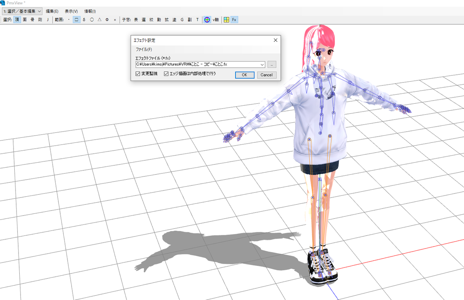Open the 副 sub-window
Image resolution: width=464 pixels, height=300 pixels.
tap(190, 19)
